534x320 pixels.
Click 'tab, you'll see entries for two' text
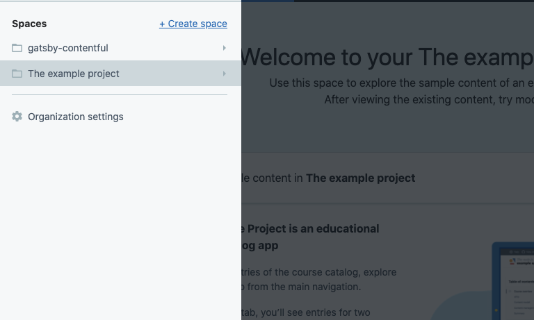(x=305, y=312)
